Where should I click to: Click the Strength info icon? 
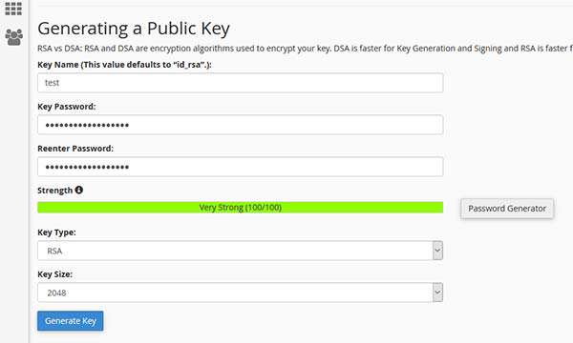point(79,190)
